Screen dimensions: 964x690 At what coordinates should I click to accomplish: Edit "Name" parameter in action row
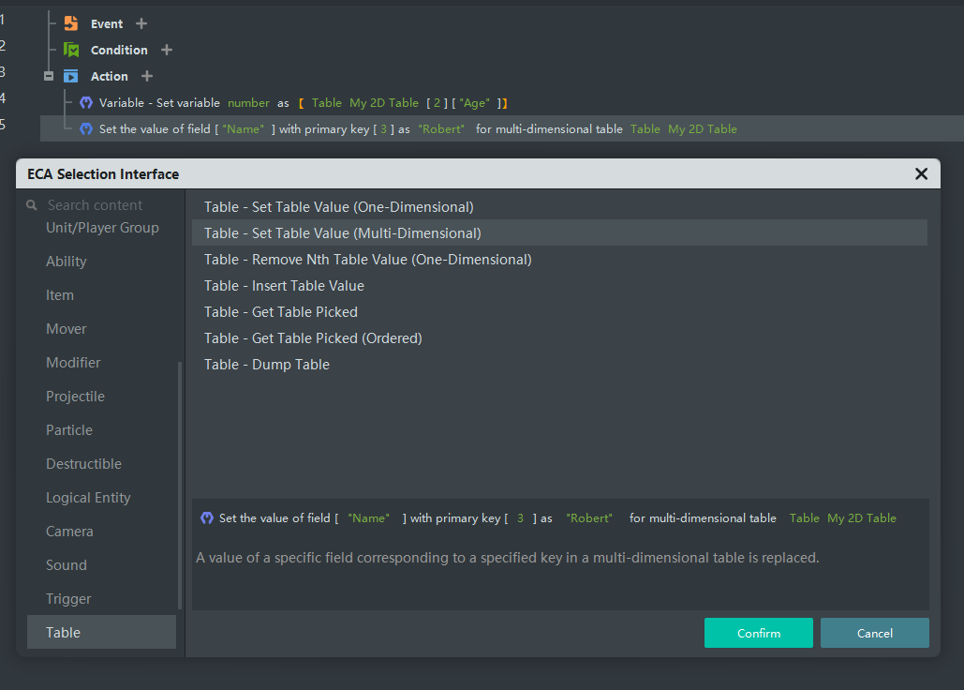pyautogui.click(x=243, y=129)
